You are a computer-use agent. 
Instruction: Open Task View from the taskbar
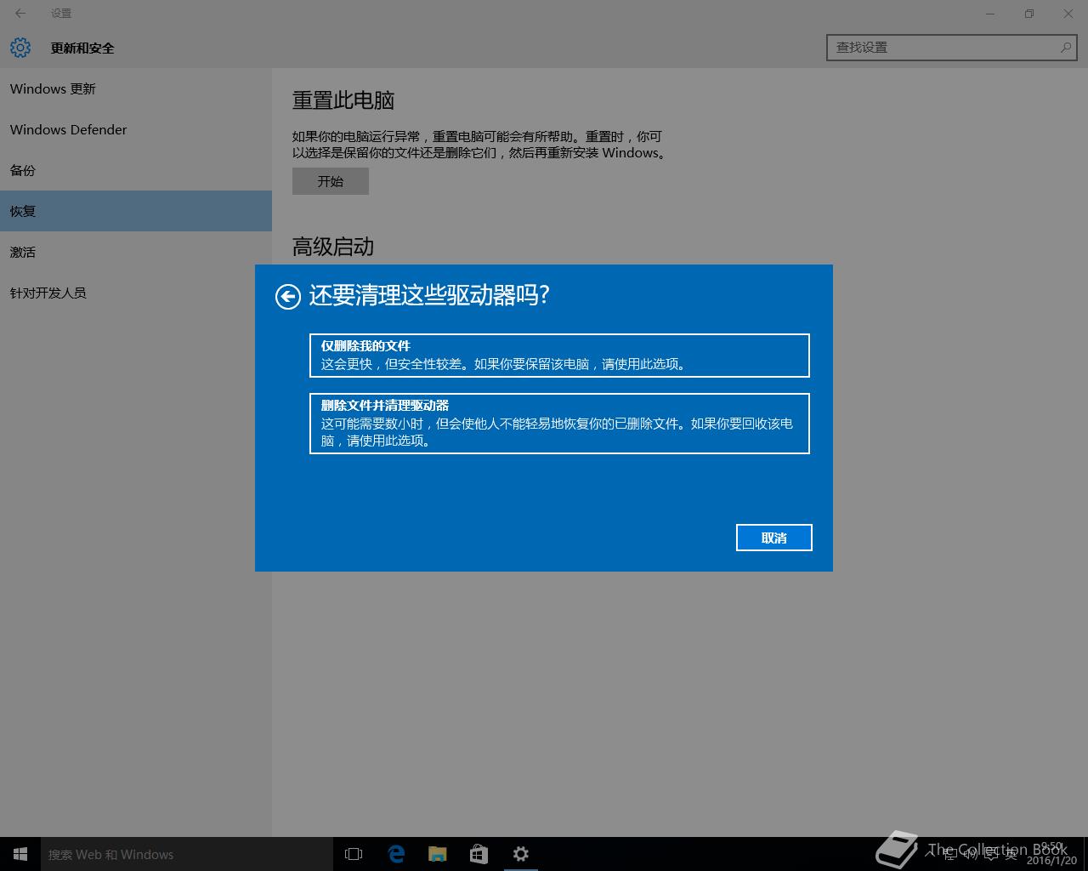[354, 854]
